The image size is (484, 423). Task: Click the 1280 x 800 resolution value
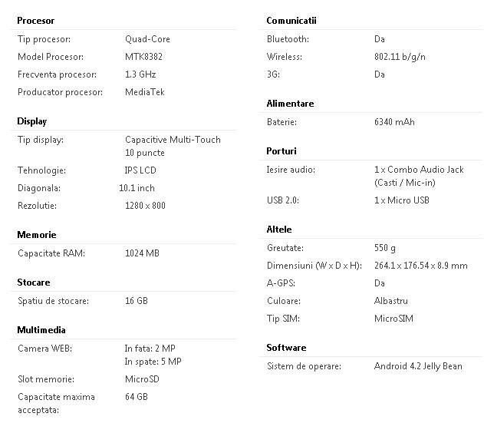145,206
